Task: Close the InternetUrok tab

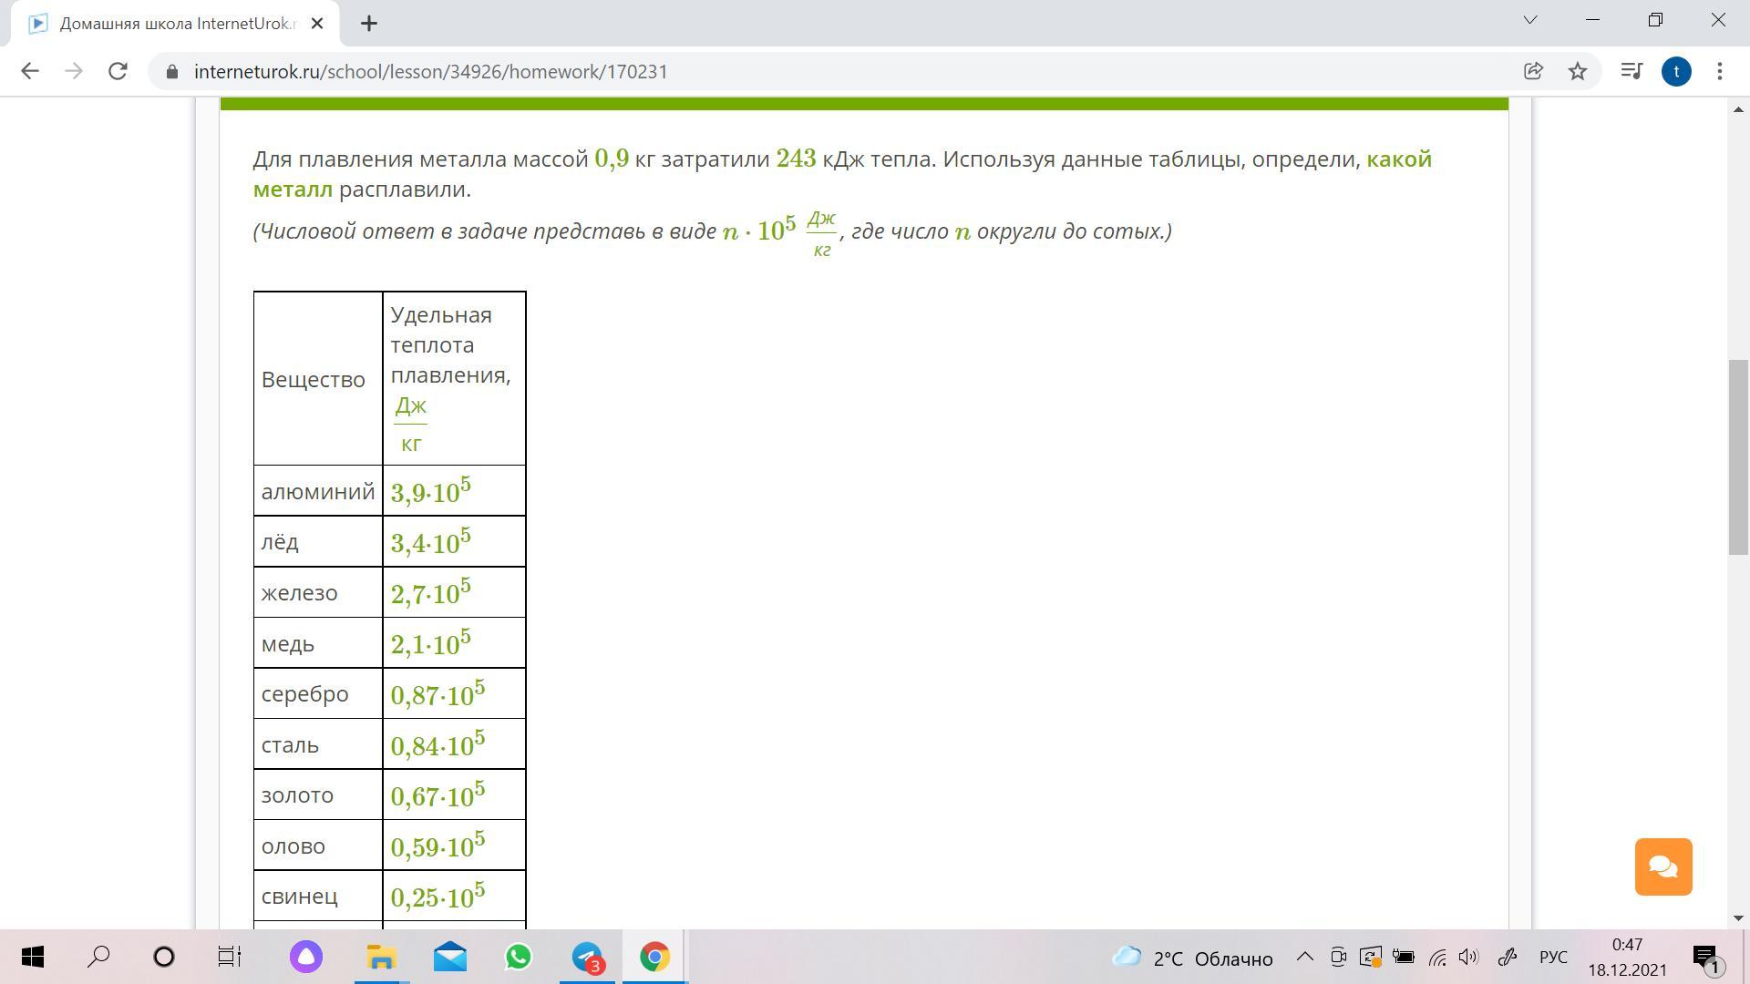Action: (x=317, y=24)
